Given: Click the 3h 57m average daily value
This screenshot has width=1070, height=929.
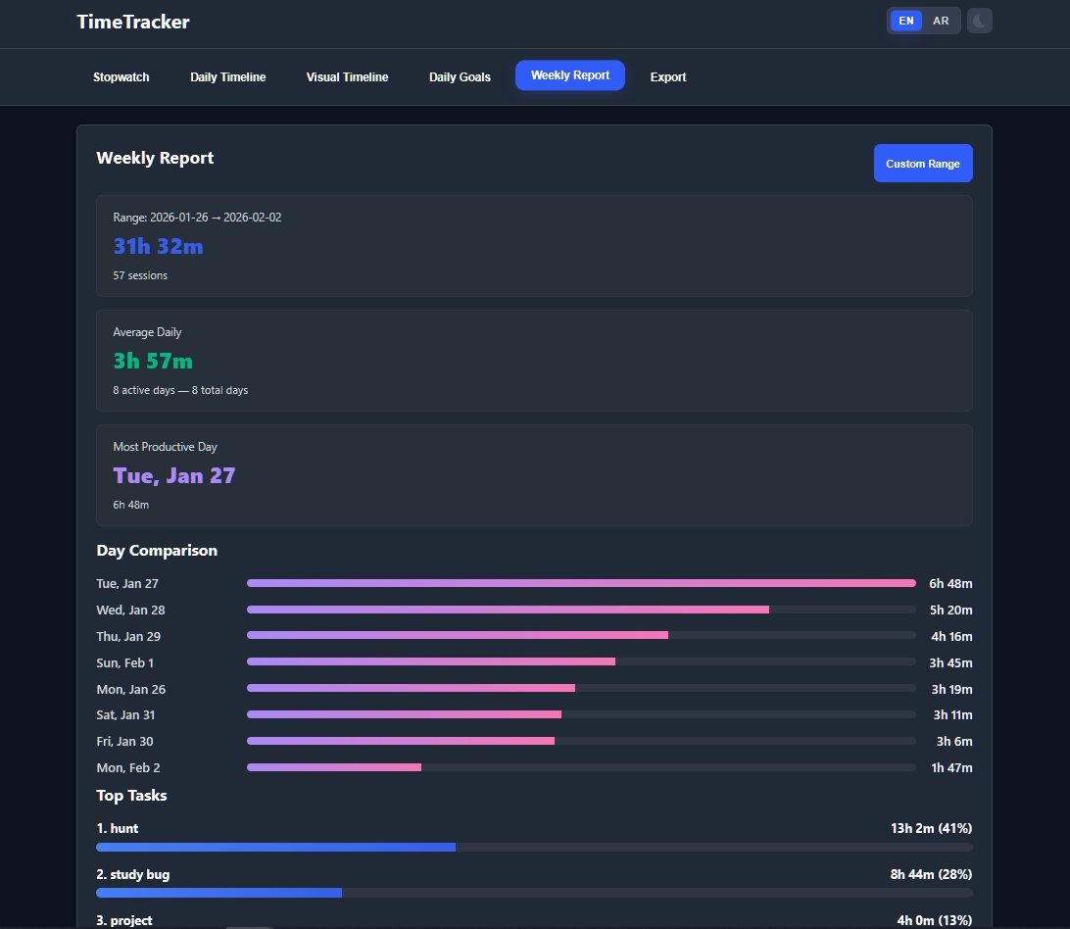Looking at the screenshot, I should tap(153, 361).
